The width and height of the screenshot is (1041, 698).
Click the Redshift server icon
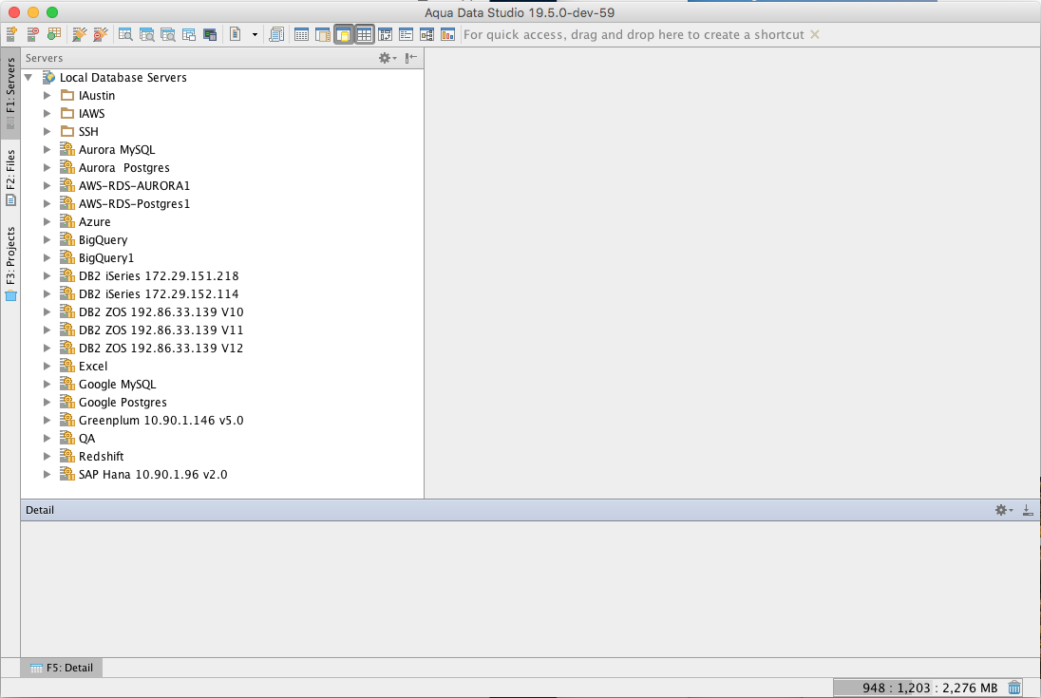(x=67, y=456)
